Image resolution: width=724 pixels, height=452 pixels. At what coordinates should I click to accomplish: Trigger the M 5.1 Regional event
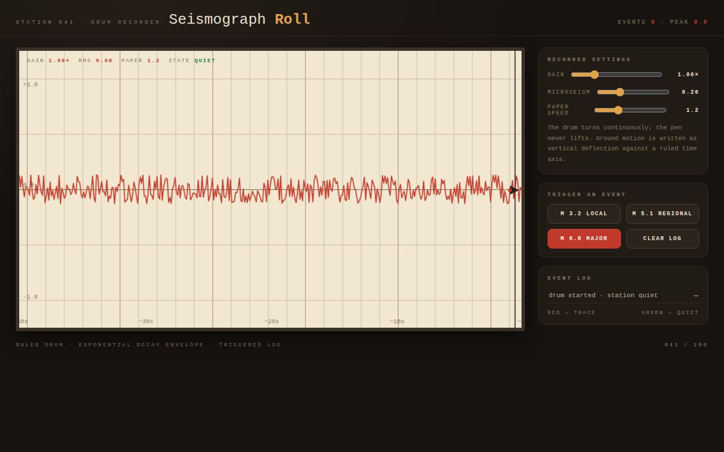pyautogui.click(x=662, y=214)
